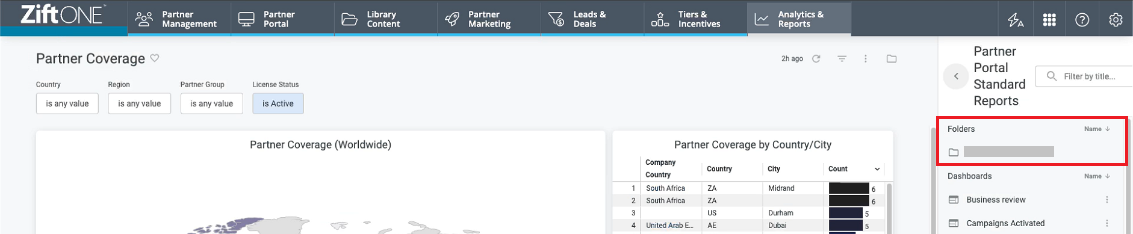Open the Business review dashboard

[x=996, y=200]
